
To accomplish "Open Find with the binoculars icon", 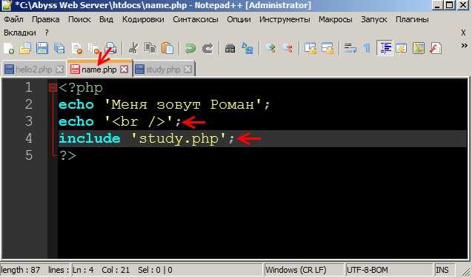I will pyautogui.click(x=230, y=48).
